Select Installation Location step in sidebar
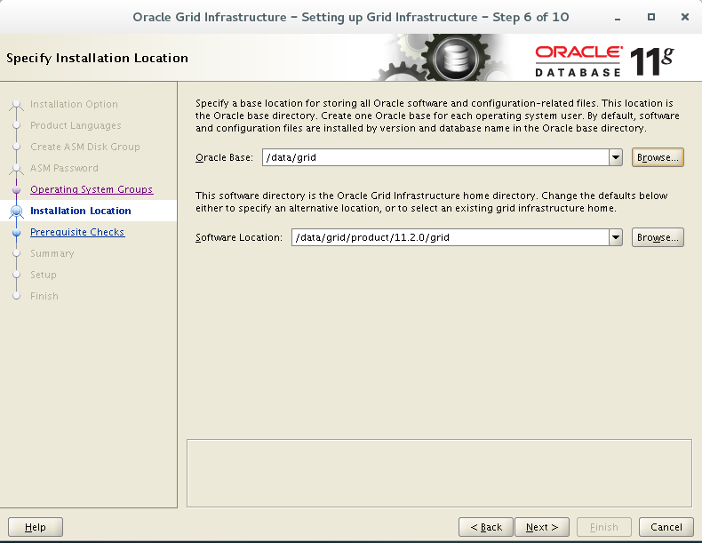Viewport: 702px width, 543px height. 81,211
